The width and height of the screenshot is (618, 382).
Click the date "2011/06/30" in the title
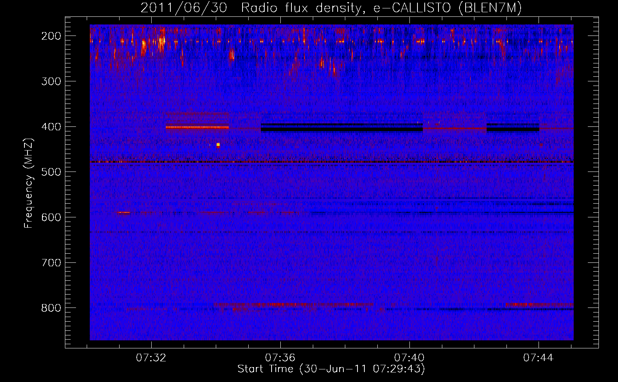point(184,8)
